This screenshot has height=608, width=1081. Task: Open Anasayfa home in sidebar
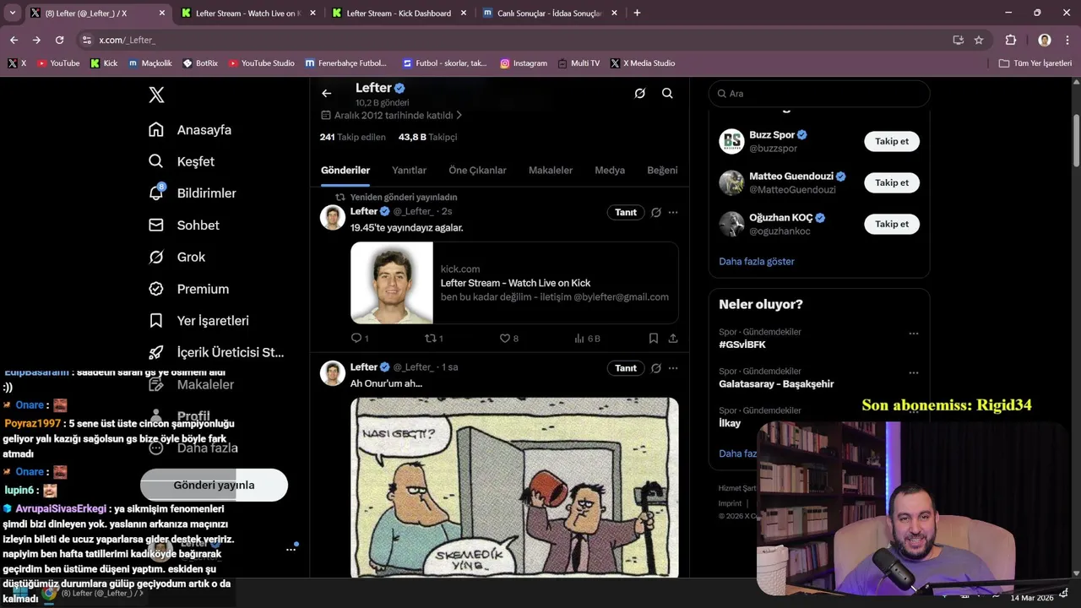tap(191, 130)
